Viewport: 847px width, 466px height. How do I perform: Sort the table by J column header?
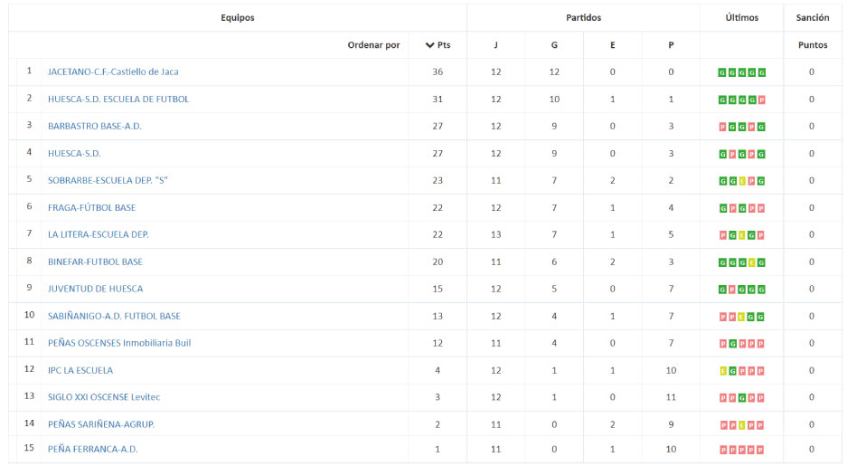point(496,45)
